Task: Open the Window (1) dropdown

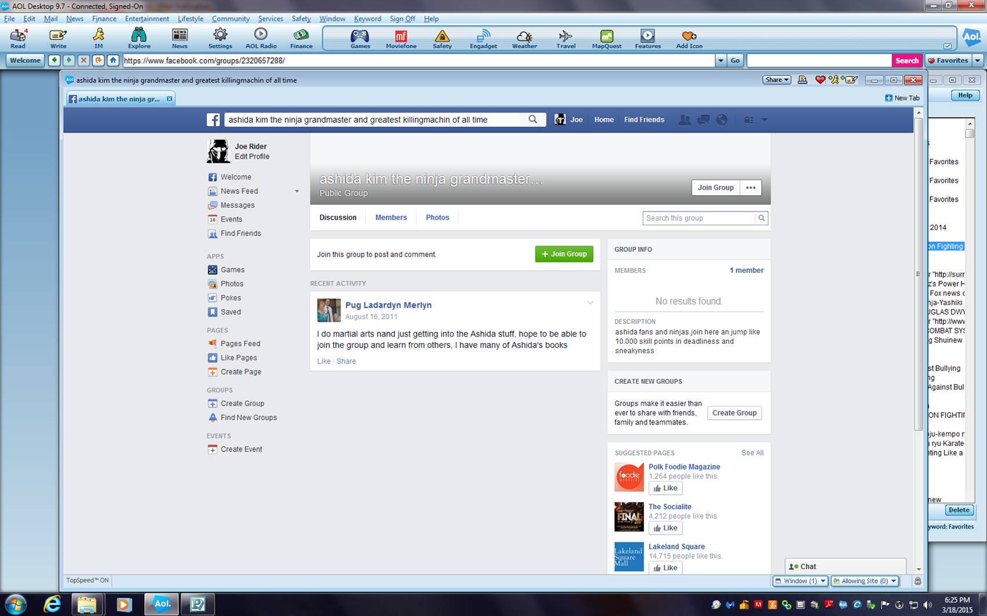Action: [800, 581]
